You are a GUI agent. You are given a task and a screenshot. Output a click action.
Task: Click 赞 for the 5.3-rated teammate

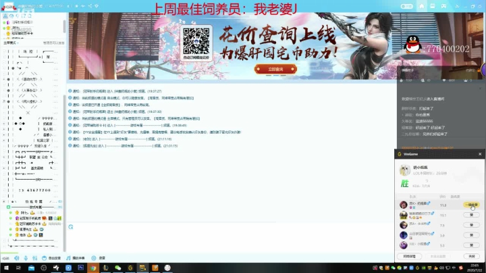tap(471, 245)
